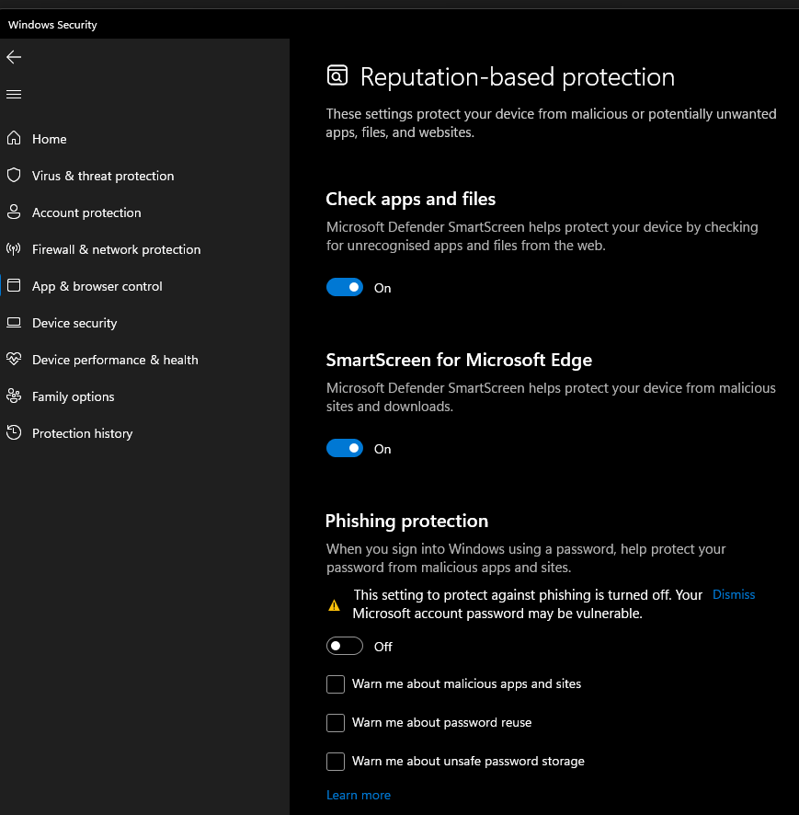This screenshot has height=815, width=799.
Task: Turn off SmartScreen for Microsoft Edge toggle
Action: 345,448
